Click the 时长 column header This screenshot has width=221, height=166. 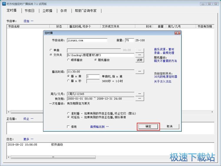tap(144, 26)
